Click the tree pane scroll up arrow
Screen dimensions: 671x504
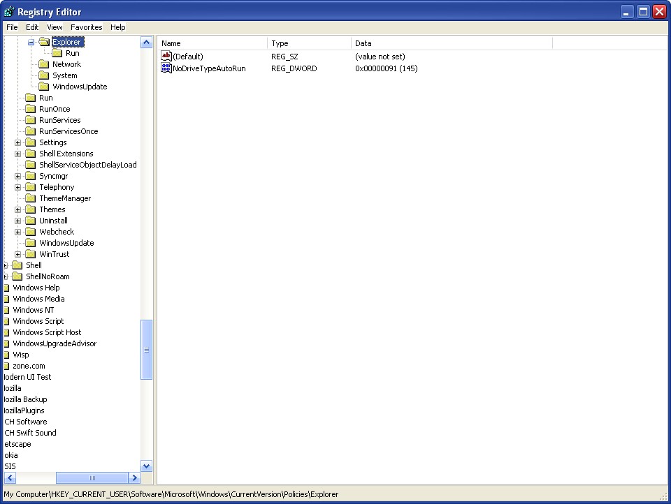tap(146, 43)
